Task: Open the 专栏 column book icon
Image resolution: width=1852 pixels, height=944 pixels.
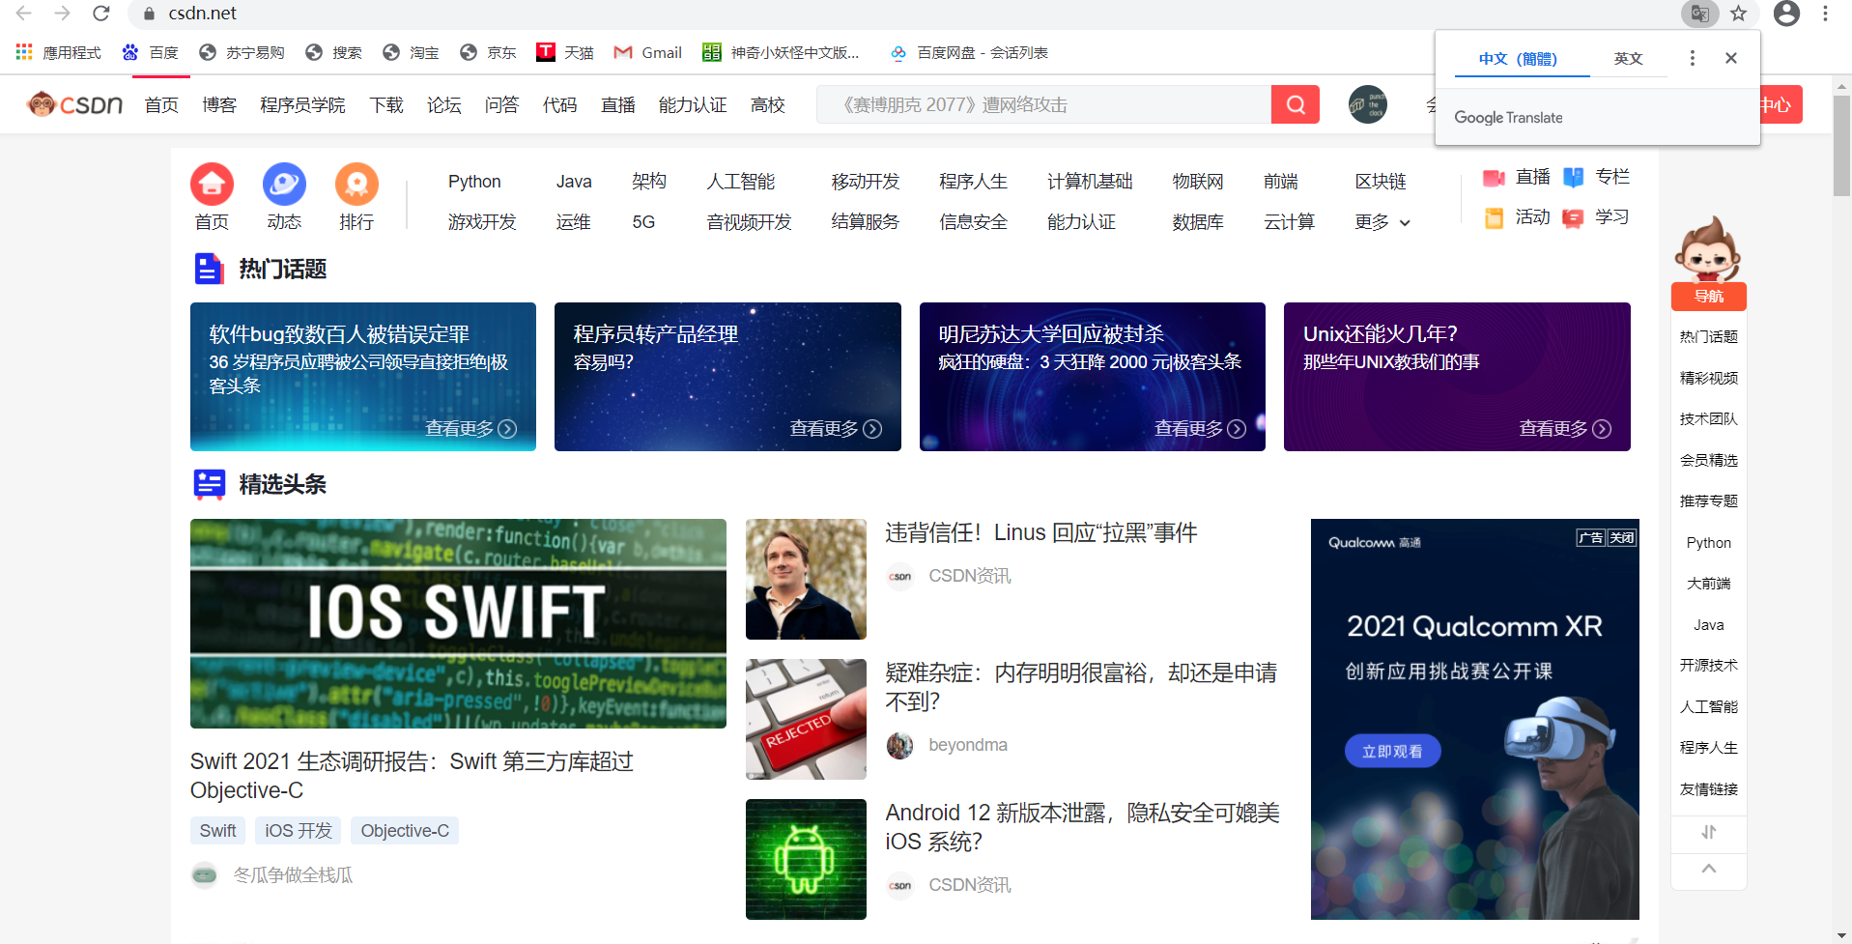Action: coord(1574,177)
